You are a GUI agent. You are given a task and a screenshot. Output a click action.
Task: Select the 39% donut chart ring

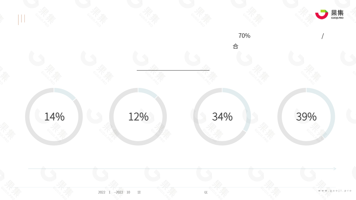306,117
